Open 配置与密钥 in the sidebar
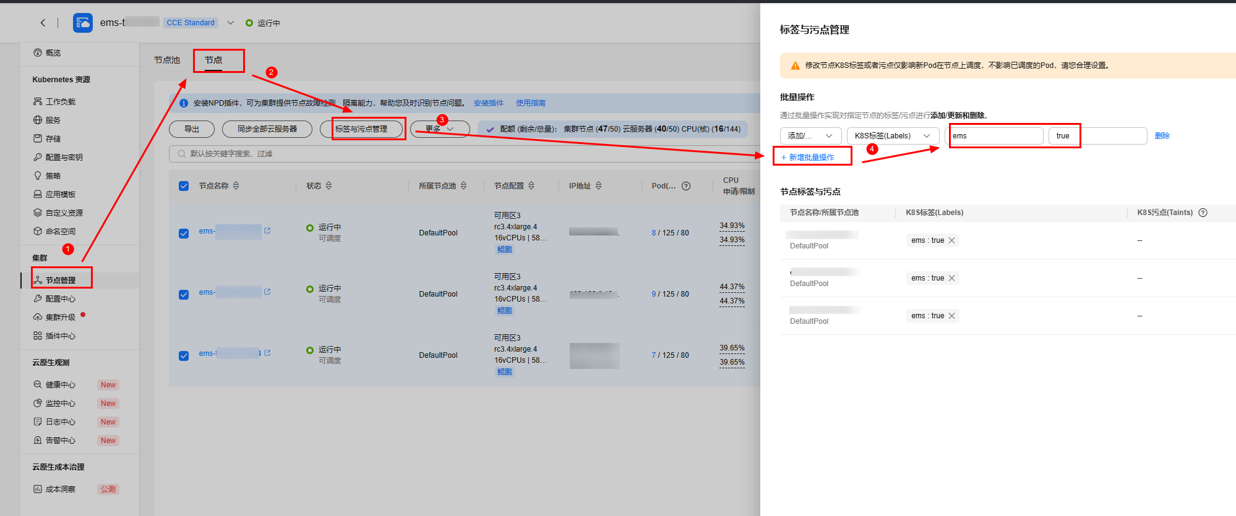Image resolution: width=1236 pixels, height=516 pixels. [x=58, y=157]
